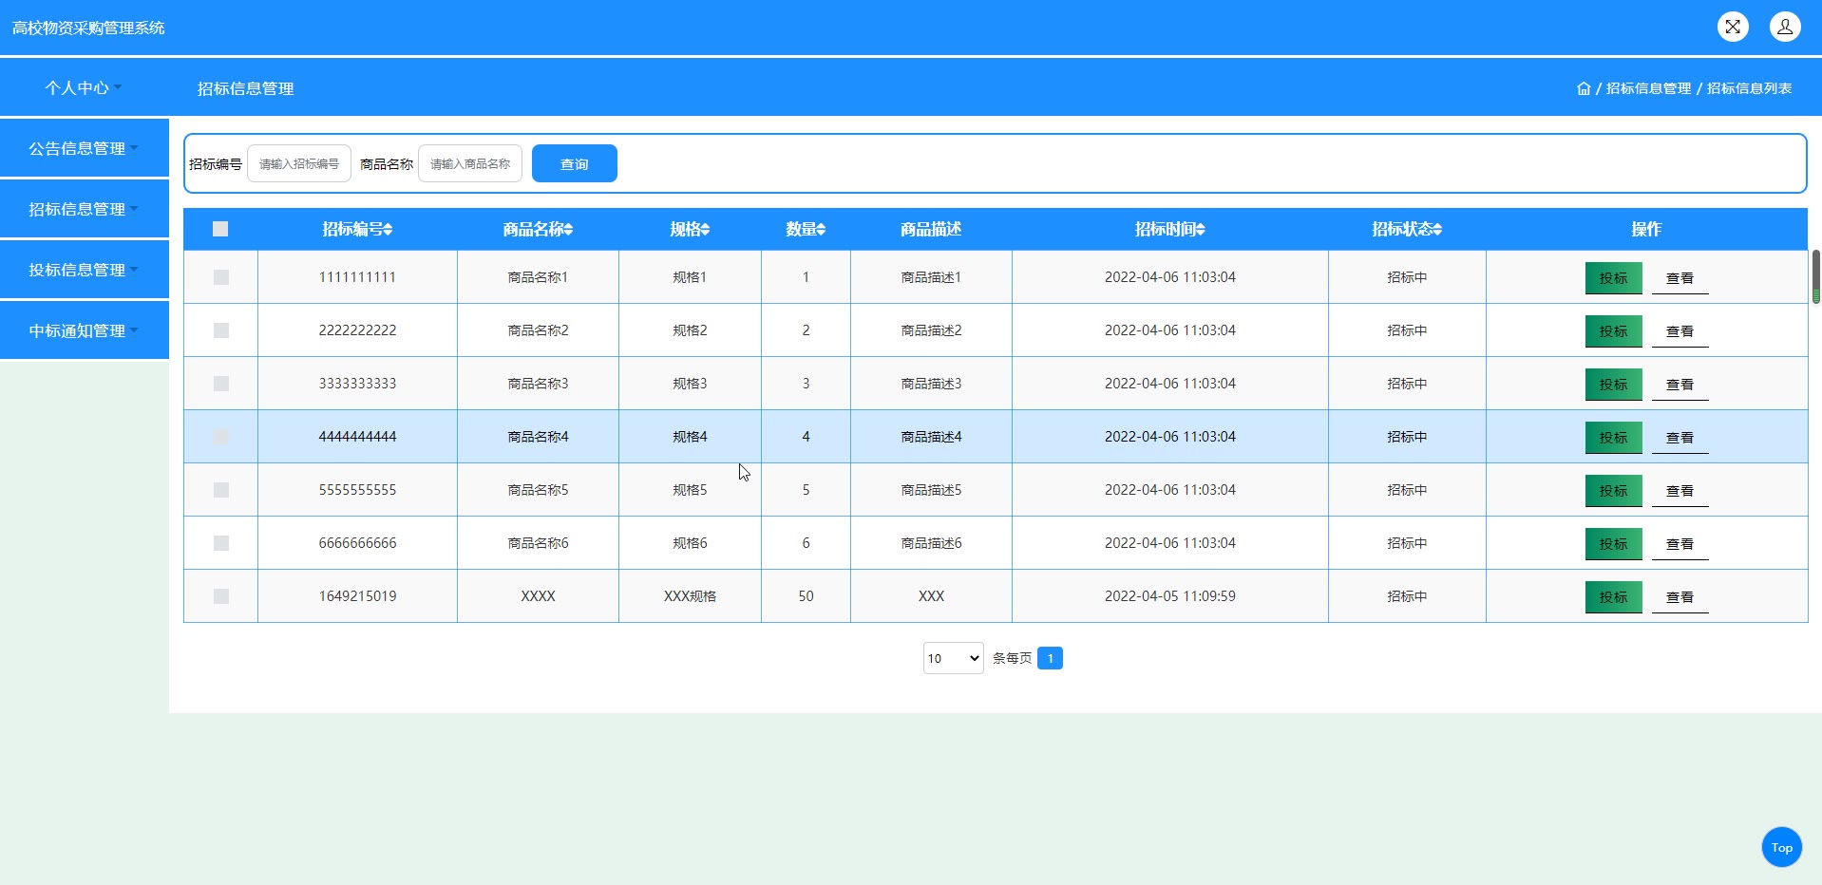Toggle the select-all checkbox in table header
The width and height of the screenshot is (1822, 885).
220,229
